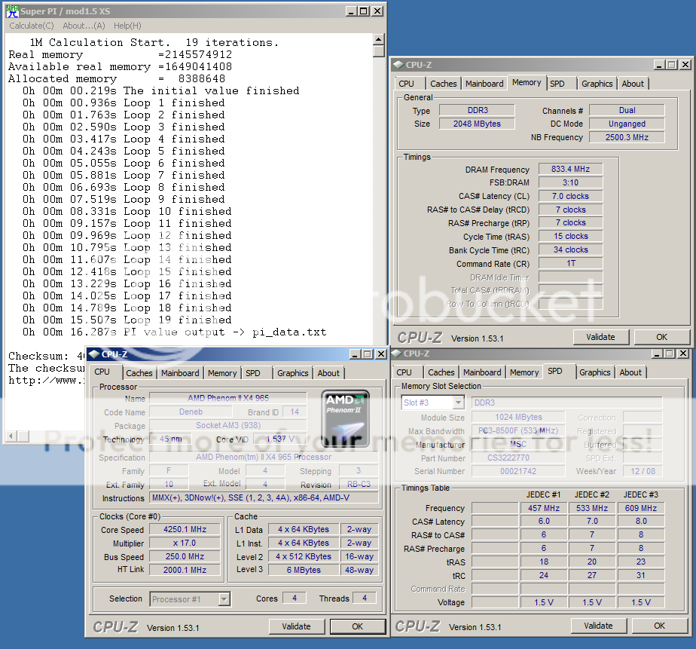Click the CPU-Z icon in the Memory window title bar

tap(398, 65)
